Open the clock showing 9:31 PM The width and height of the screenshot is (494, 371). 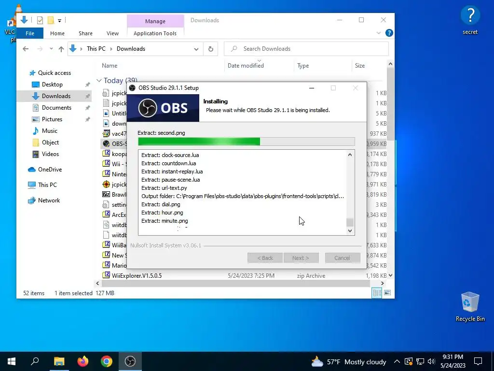click(x=453, y=361)
